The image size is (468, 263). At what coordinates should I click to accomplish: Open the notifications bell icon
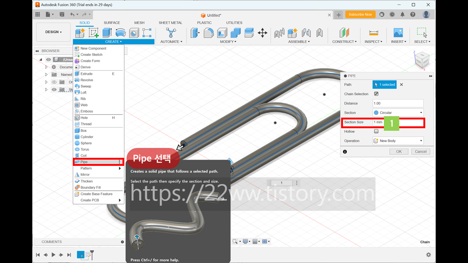click(x=402, y=14)
